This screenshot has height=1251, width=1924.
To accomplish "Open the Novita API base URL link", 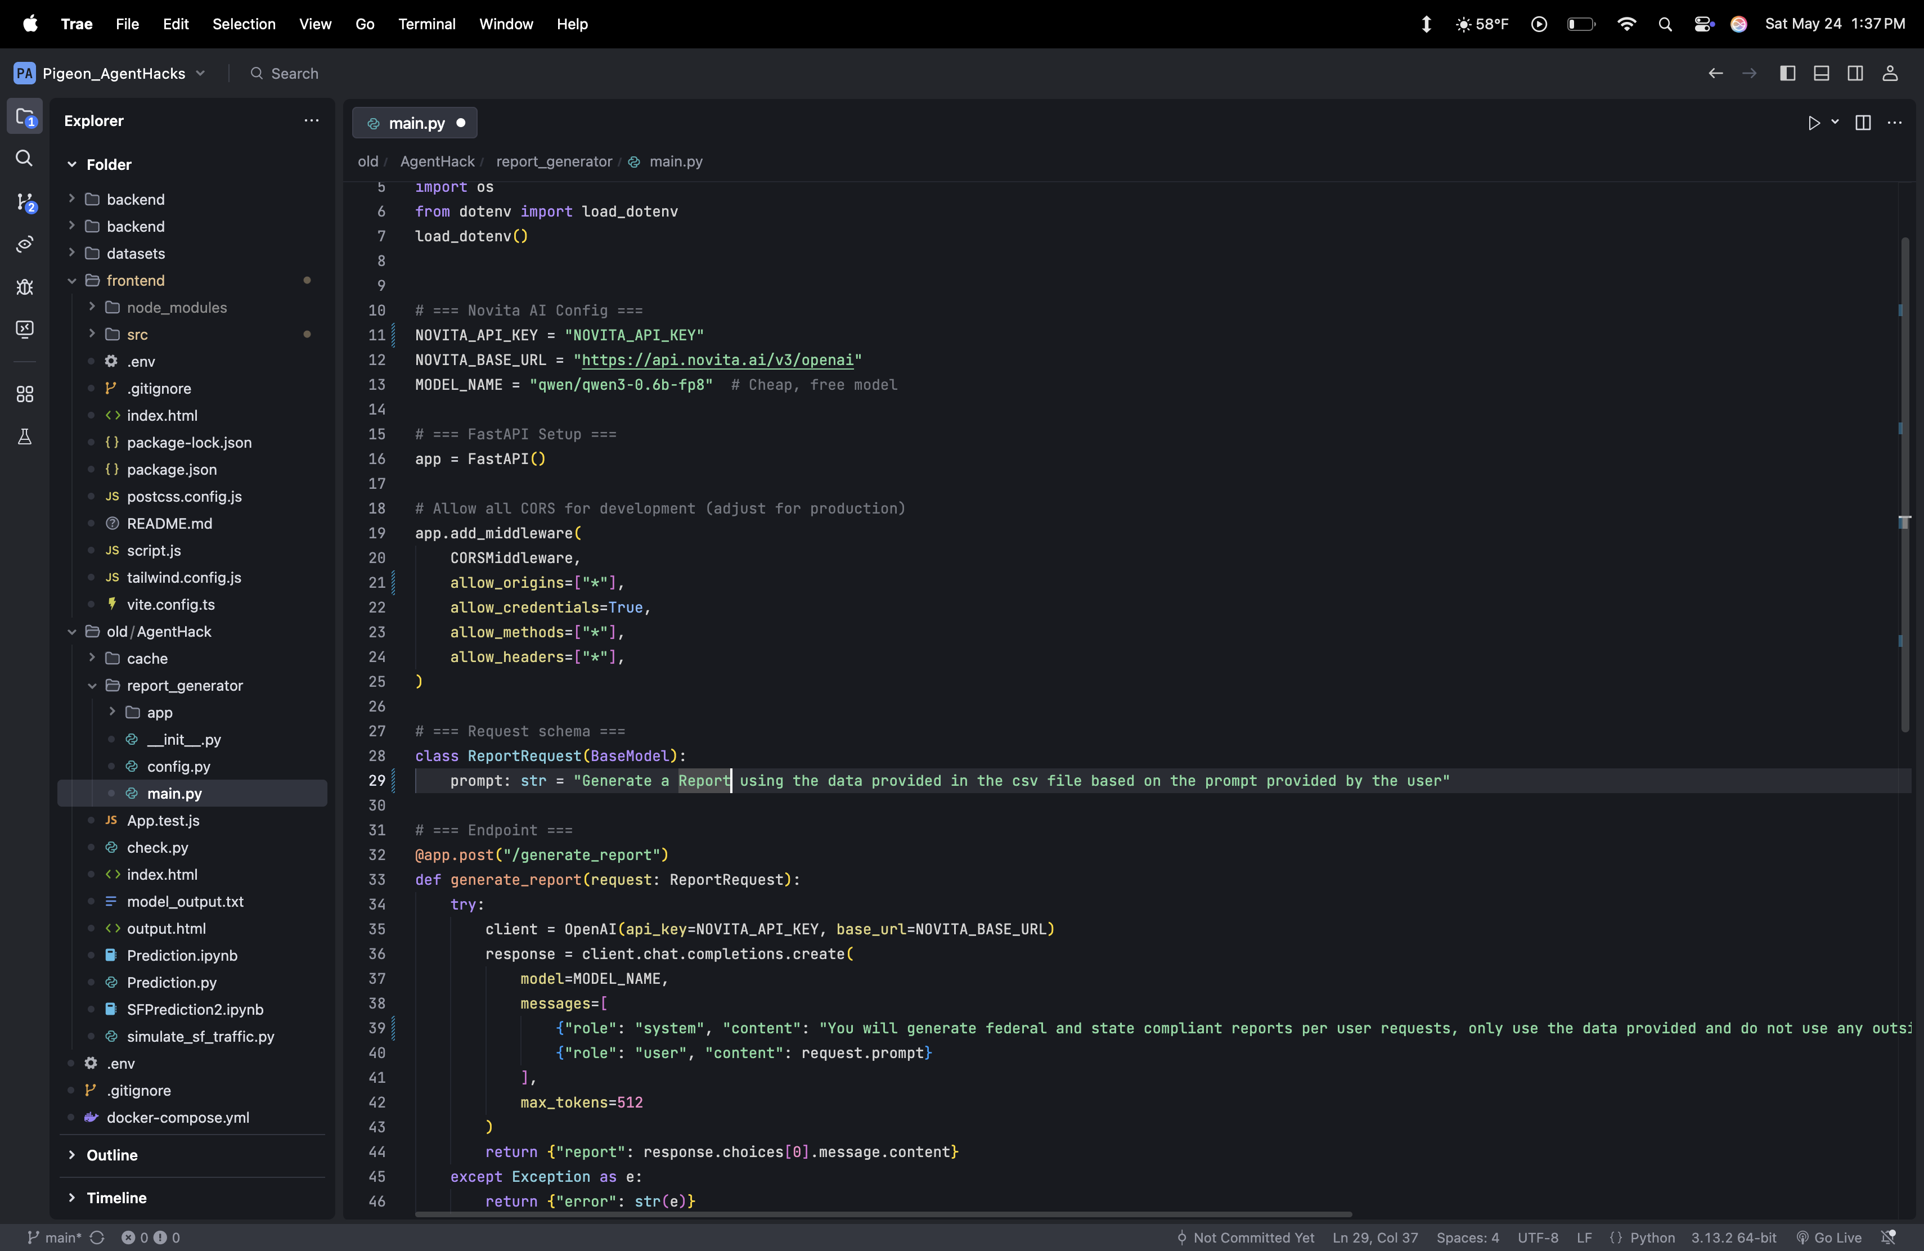I will point(717,361).
